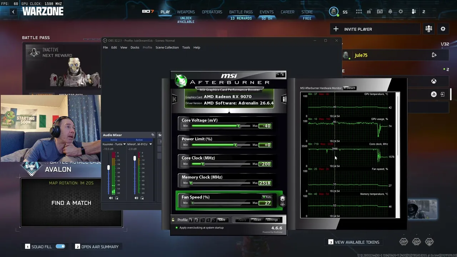This screenshot has height=257, width=457.
Task: Expand the Kuuloke - Turtle channel dropdown
Action: 124,144
